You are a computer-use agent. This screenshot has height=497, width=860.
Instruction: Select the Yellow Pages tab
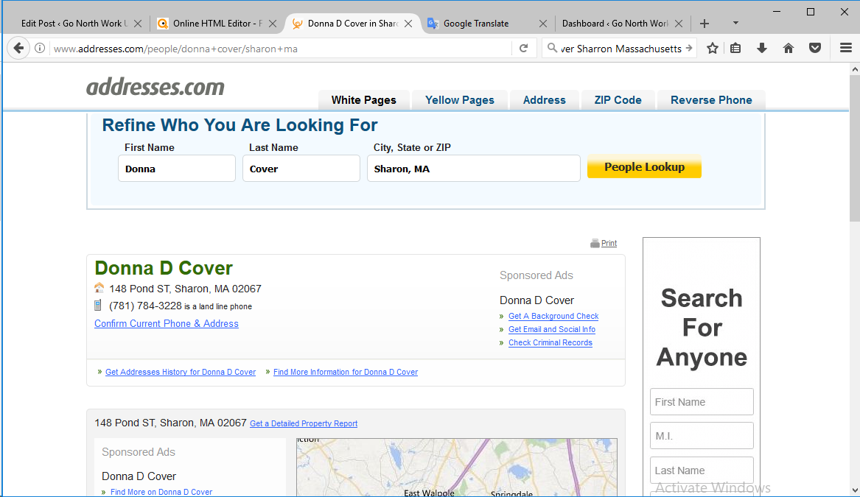pos(459,100)
